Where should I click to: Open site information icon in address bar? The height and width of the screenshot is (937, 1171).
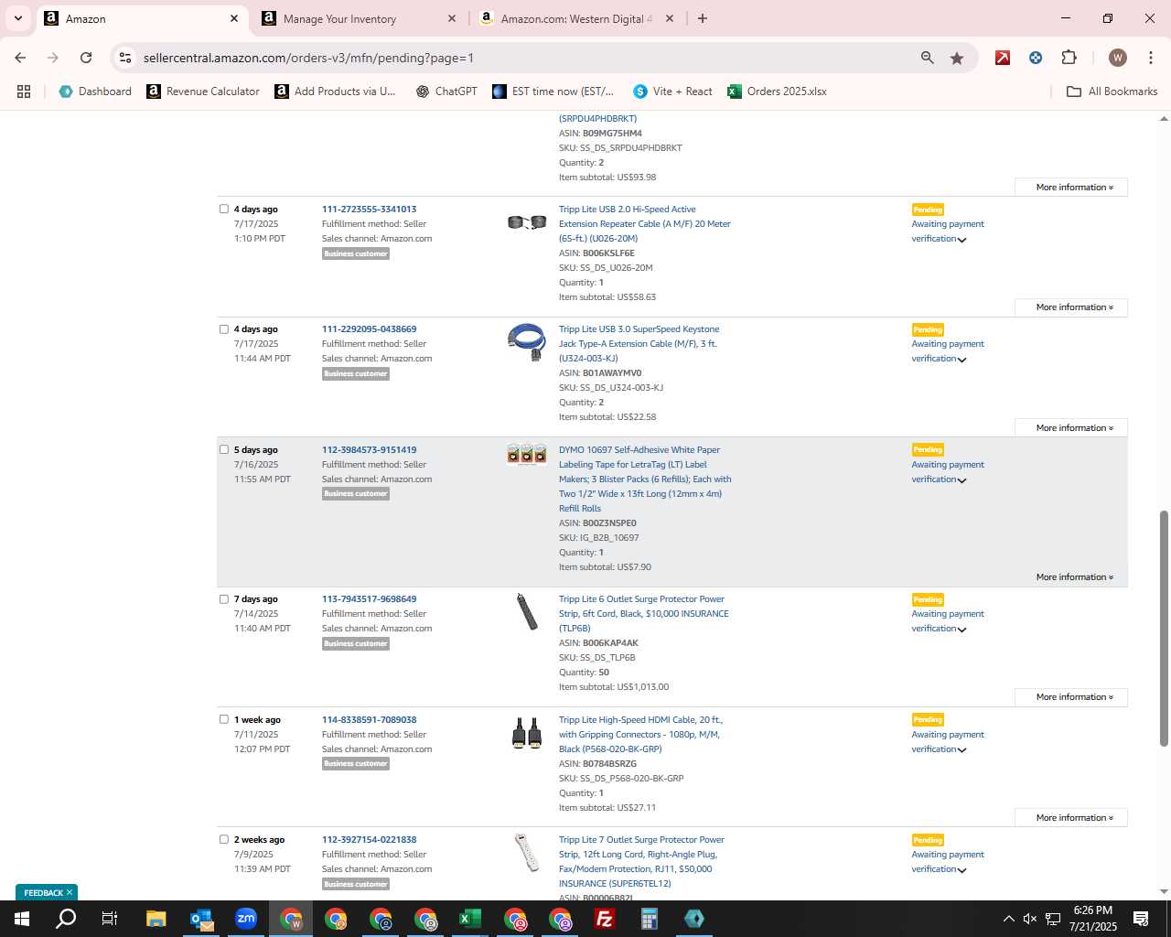(x=125, y=58)
